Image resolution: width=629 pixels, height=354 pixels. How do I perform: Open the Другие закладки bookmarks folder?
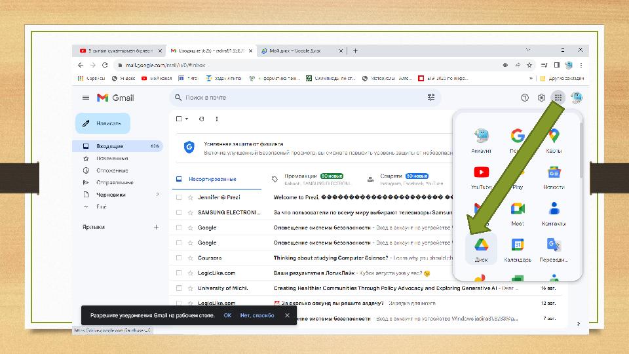[x=562, y=78]
